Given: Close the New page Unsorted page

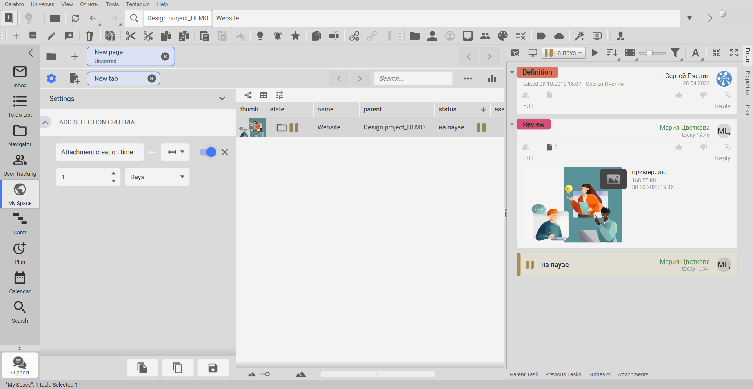Looking at the screenshot, I should click(x=165, y=56).
